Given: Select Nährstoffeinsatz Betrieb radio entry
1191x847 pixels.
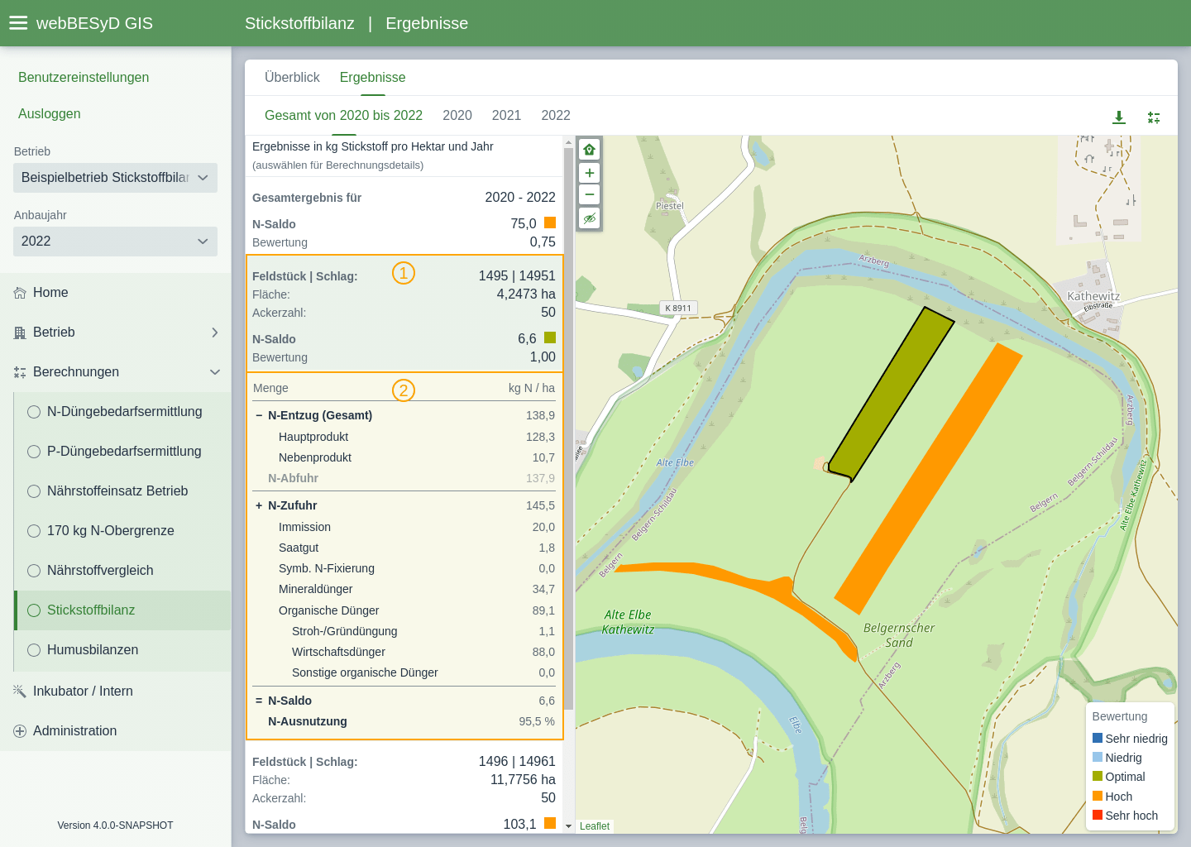Looking at the screenshot, I should tap(122, 491).
